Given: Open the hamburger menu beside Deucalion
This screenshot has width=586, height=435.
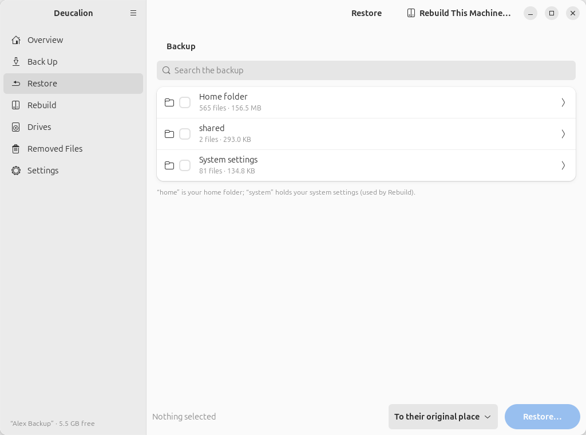Looking at the screenshot, I should pyautogui.click(x=133, y=13).
